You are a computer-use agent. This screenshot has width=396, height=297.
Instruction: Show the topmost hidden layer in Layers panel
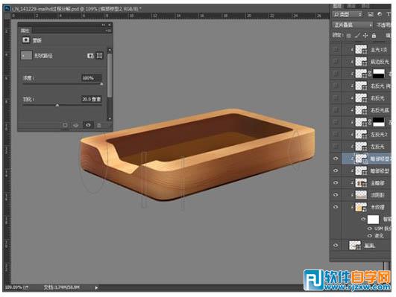(336, 49)
